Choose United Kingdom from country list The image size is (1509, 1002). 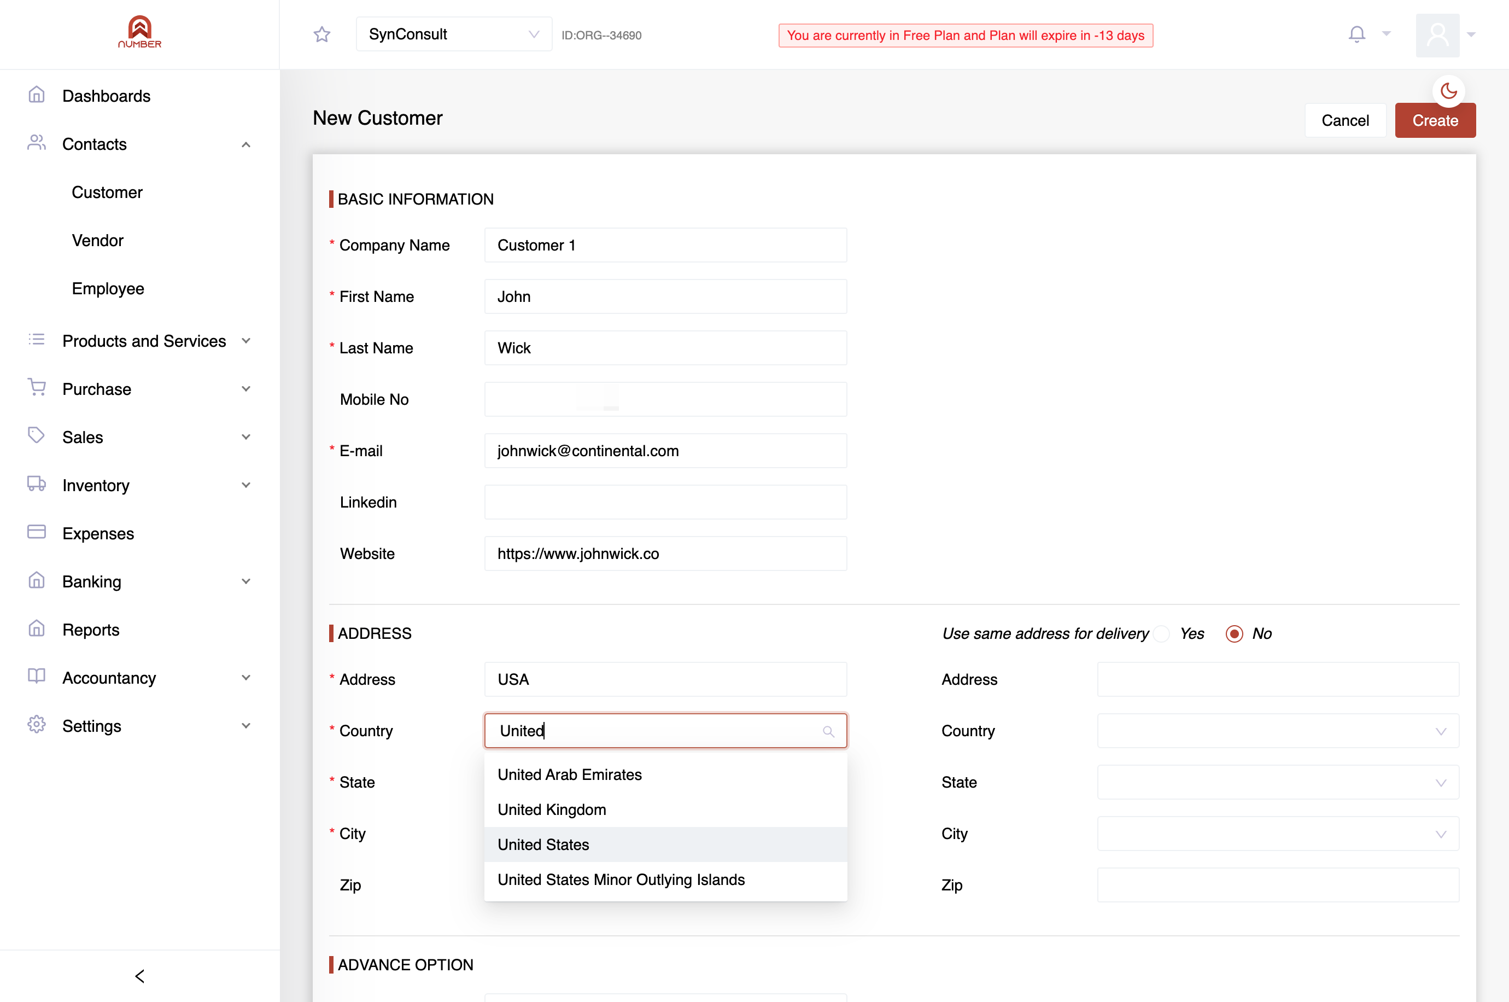click(x=665, y=809)
